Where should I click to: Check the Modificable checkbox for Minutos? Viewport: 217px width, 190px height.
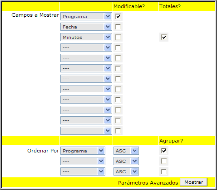click(118, 37)
